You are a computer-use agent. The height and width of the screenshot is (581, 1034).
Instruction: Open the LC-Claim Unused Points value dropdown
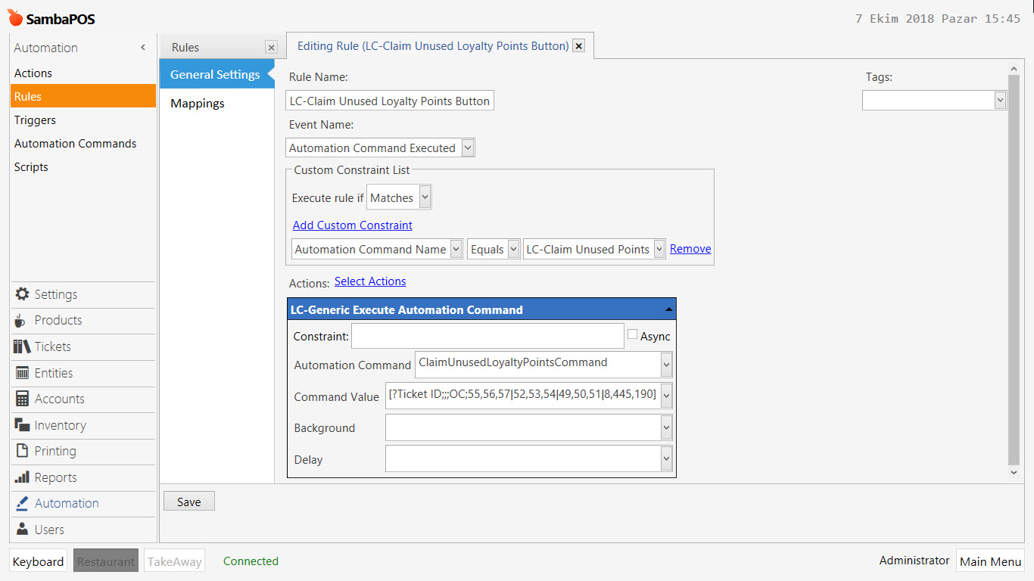(x=659, y=249)
